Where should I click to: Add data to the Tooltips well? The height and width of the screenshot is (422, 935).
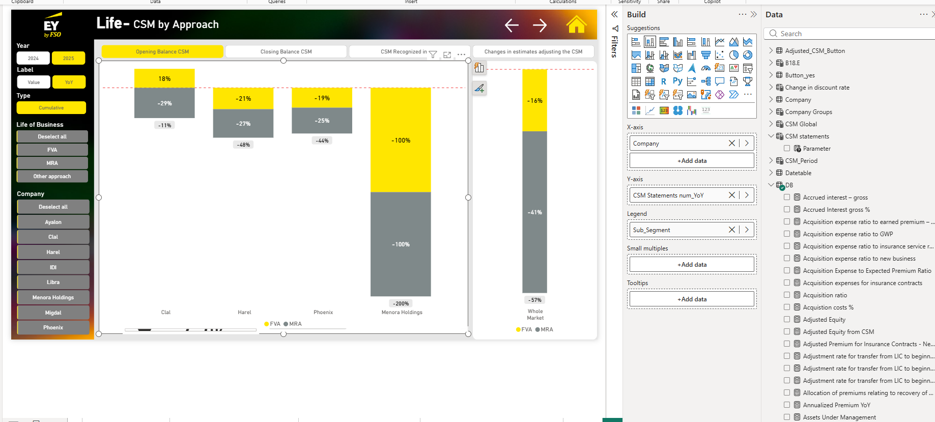[x=692, y=299]
